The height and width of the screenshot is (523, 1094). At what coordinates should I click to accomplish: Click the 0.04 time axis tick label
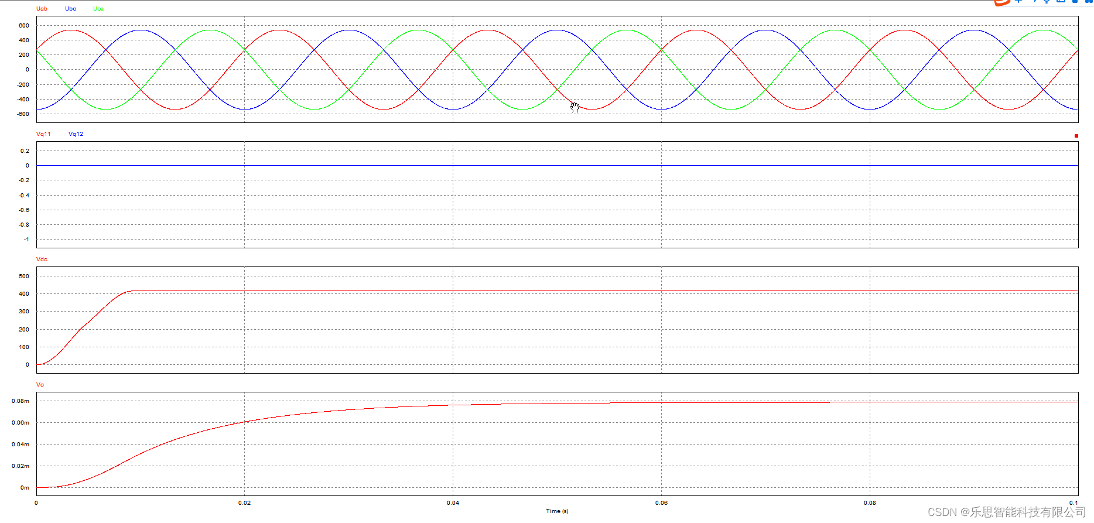tap(453, 503)
